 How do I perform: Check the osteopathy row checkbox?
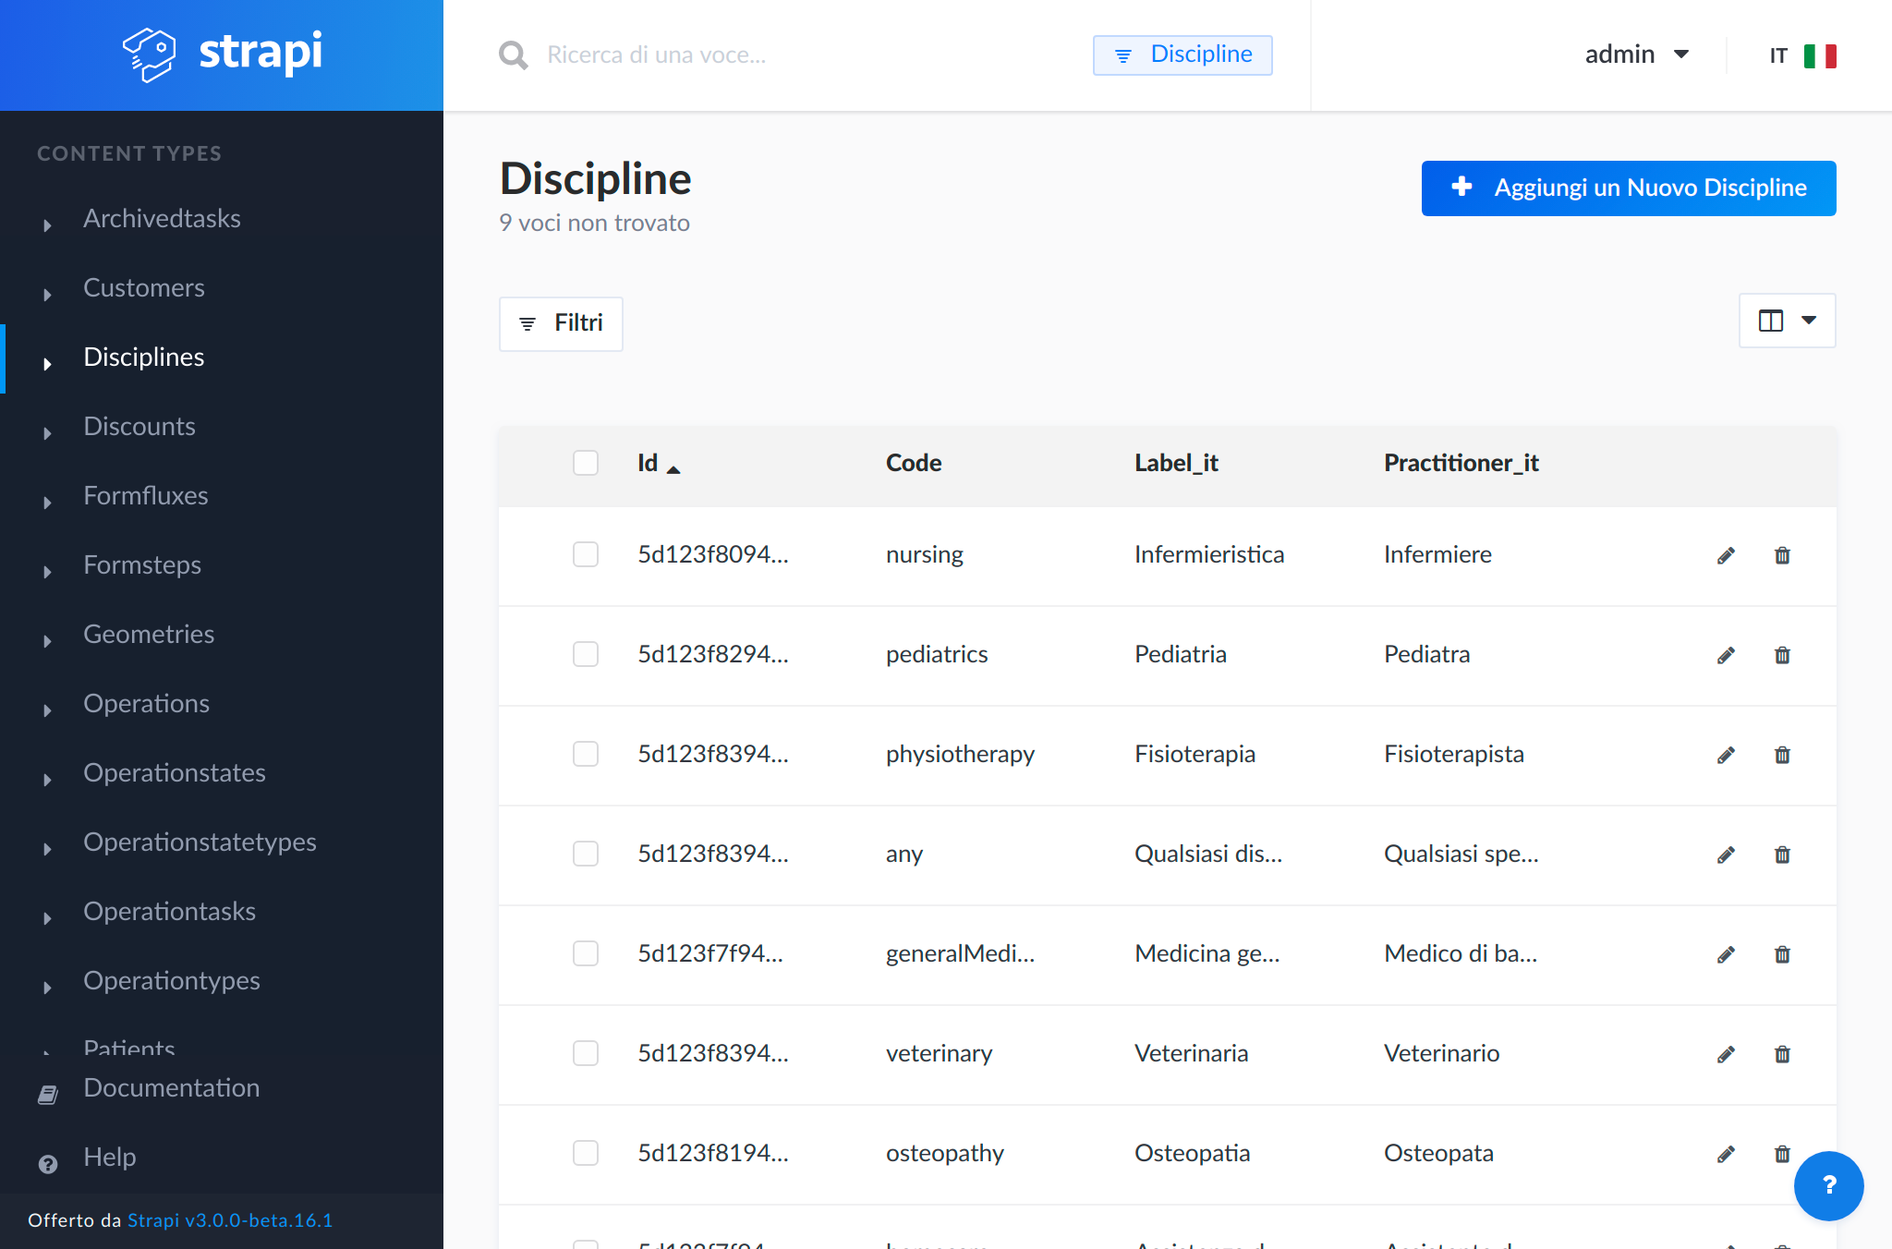click(586, 1153)
